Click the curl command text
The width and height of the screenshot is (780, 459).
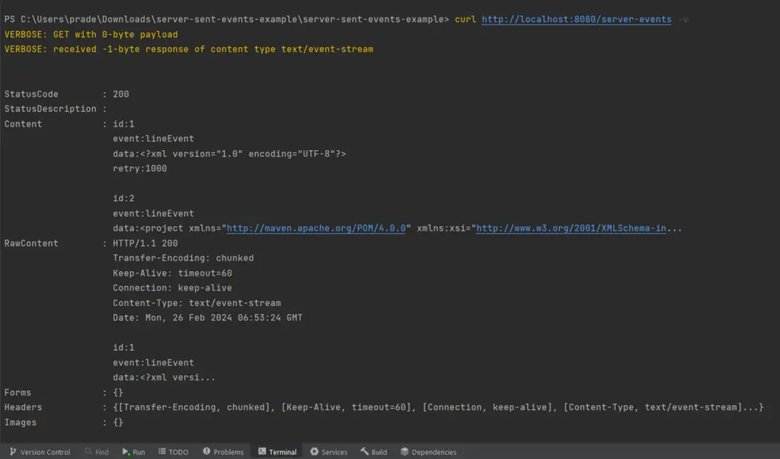click(465, 19)
